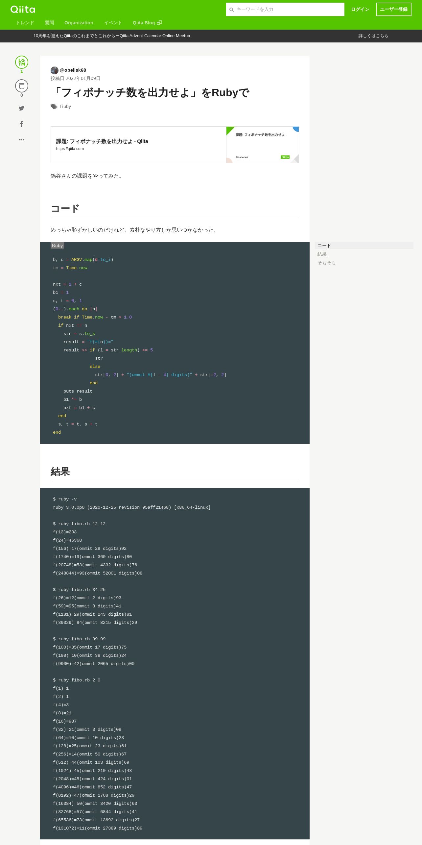Viewport: 422px width, 845px height.
Task: Click the output line f(131072)=11(ommit 27389 digits)89
Action: 98,828
